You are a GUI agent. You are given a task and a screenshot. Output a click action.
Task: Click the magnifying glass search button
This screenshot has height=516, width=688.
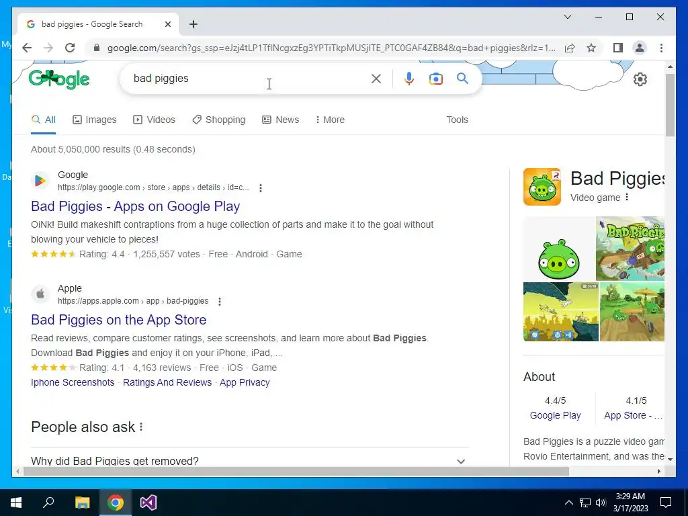(x=462, y=79)
